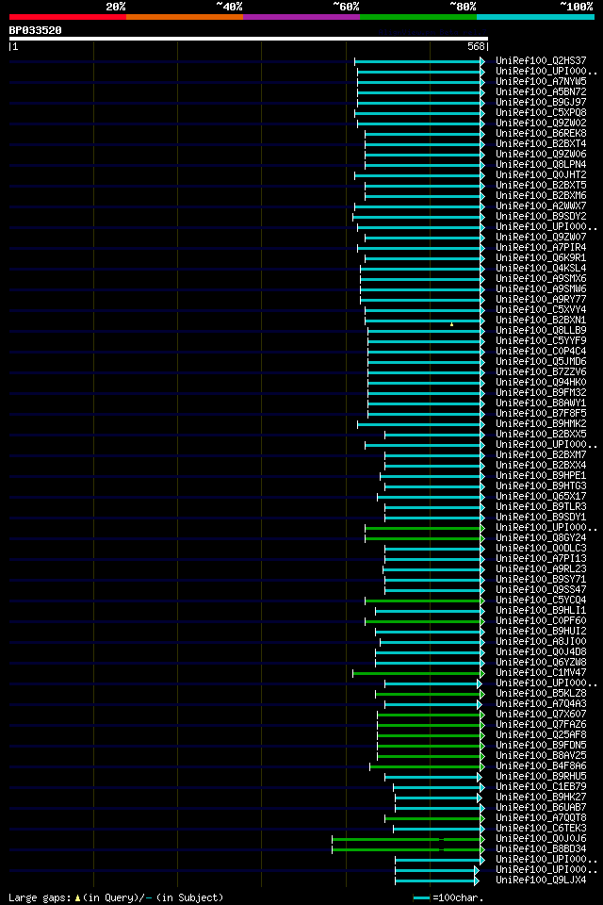This screenshot has height=905, width=603.
Task: Click hit label UniRef100_Q0JHT2
Action: click(541, 175)
